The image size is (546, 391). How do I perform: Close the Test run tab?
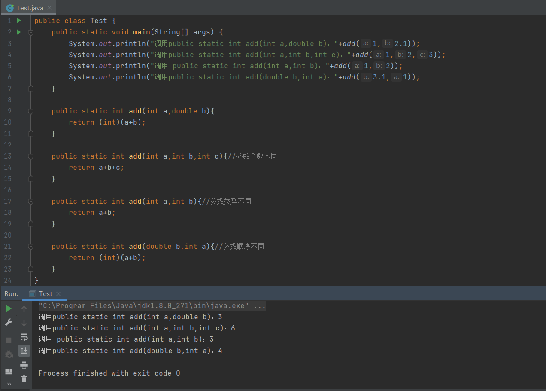[x=58, y=294]
